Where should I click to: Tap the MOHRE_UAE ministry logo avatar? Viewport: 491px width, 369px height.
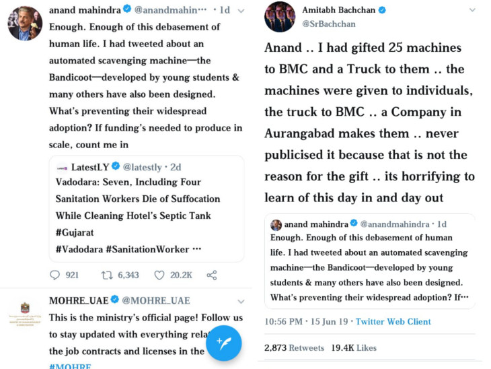click(25, 315)
